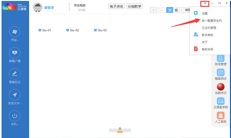Switch to grid view layout
Viewport: 231px width, 138px height.
[x=176, y=10]
